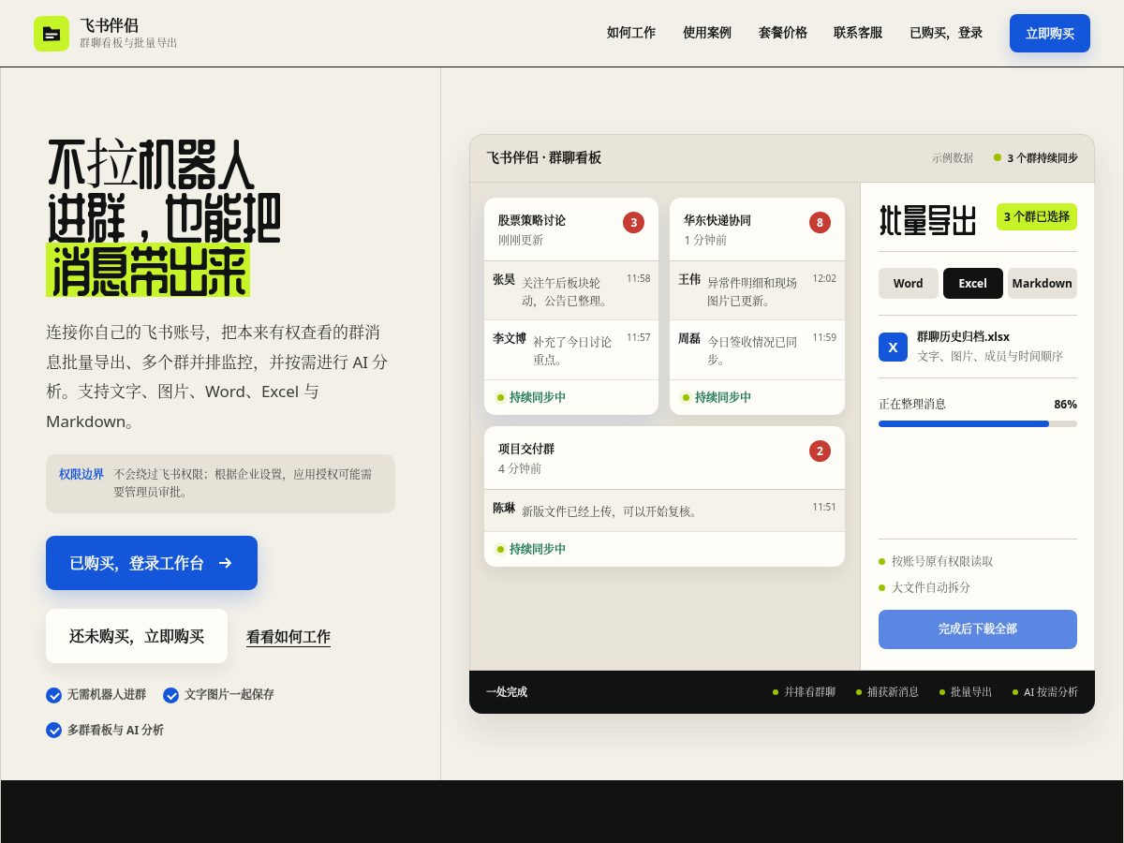This screenshot has width=1124, height=843.
Task: Select the Markdown export format tab
Action: pyautogui.click(x=1042, y=283)
